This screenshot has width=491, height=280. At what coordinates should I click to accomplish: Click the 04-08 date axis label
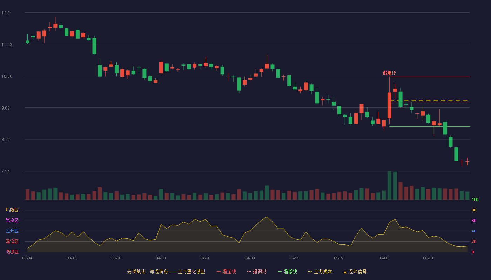(161, 258)
